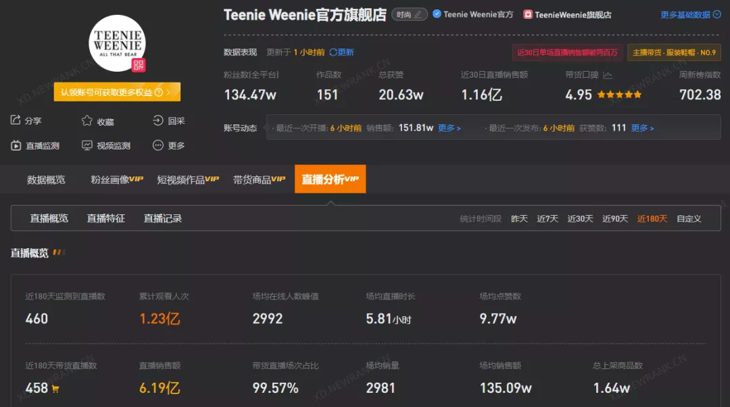Switch to 直播特征 sub-tab
The height and width of the screenshot is (407, 730).
pyautogui.click(x=105, y=218)
